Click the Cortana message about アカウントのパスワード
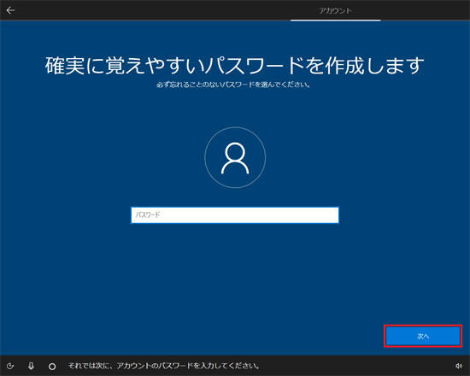This screenshot has height=376, width=470. coord(164,366)
